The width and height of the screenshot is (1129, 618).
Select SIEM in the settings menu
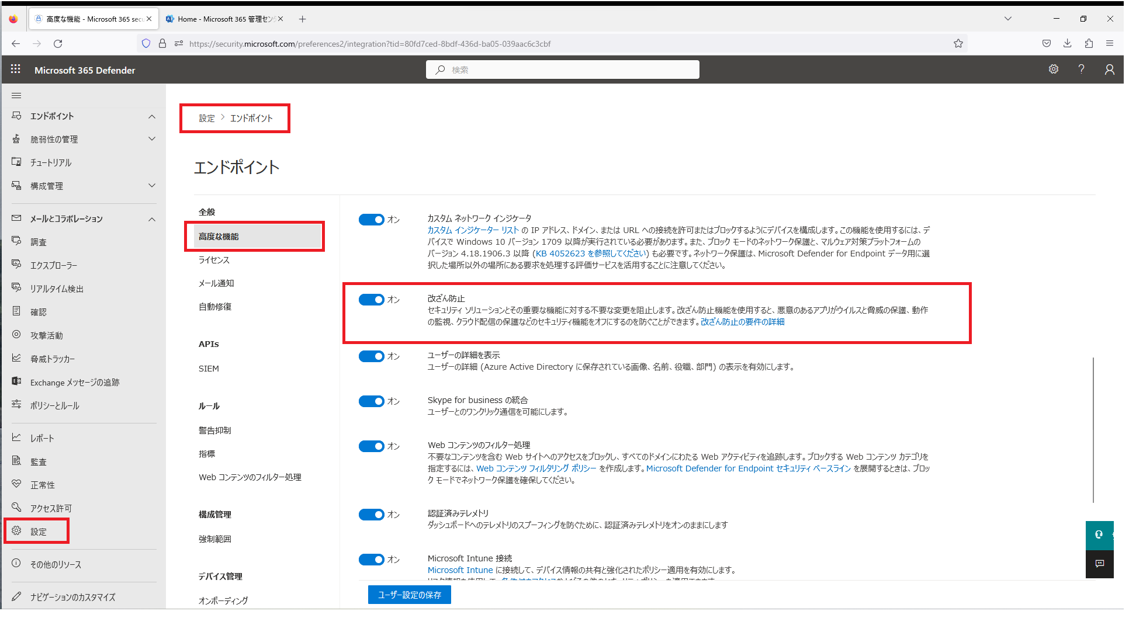[209, 370]
